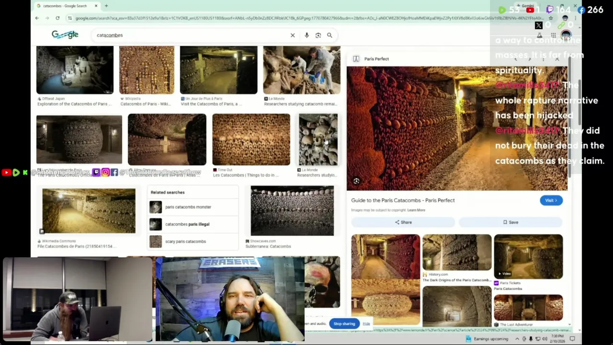The width and height of the screenshot is (613, 345).
Task: Click the catacombs search input field
Action: pos(192,35)
